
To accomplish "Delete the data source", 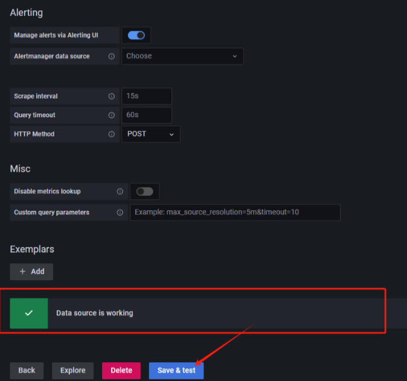I will 121,371.
